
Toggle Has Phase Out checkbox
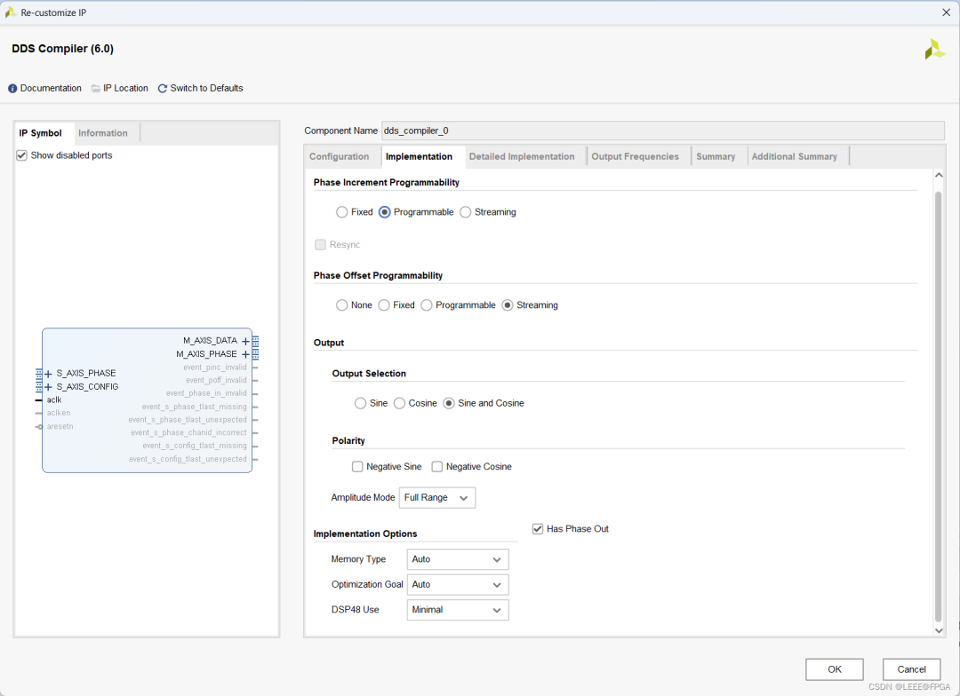click(538, 529)
